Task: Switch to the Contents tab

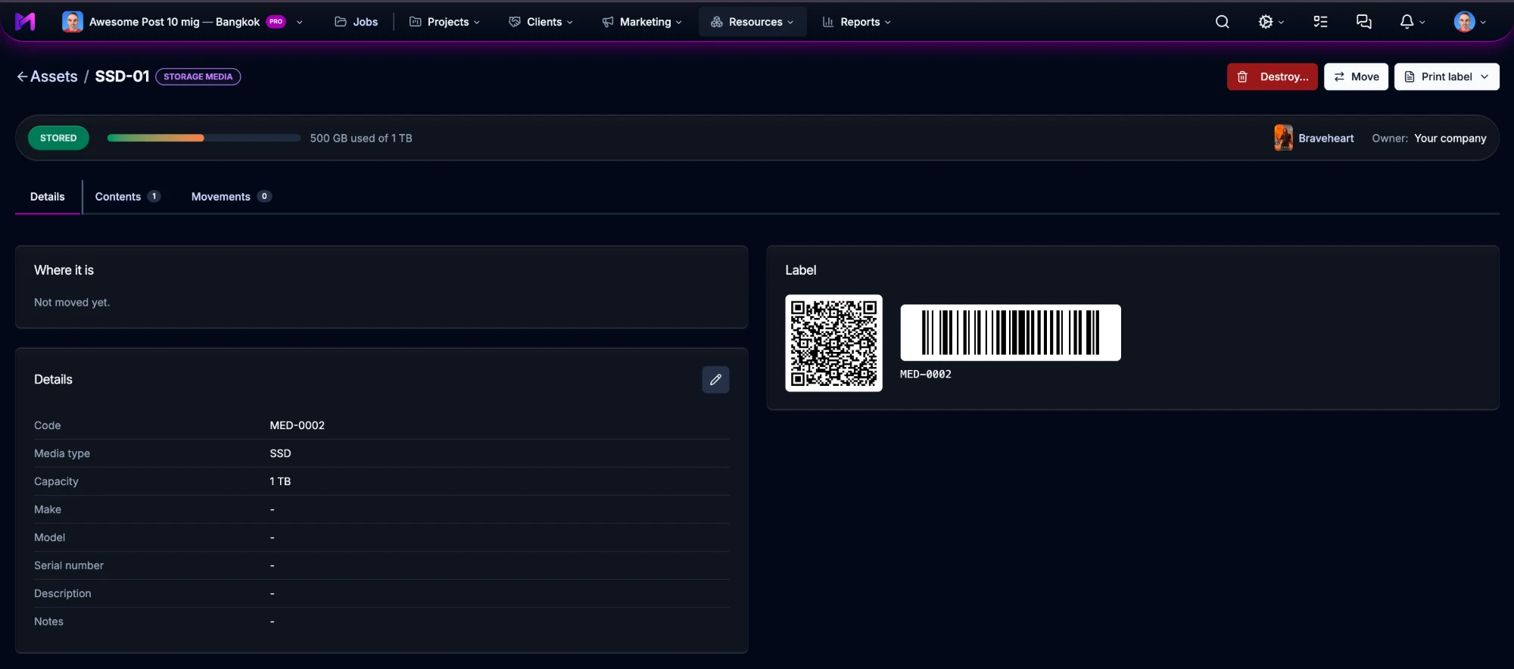Action: 127,197
